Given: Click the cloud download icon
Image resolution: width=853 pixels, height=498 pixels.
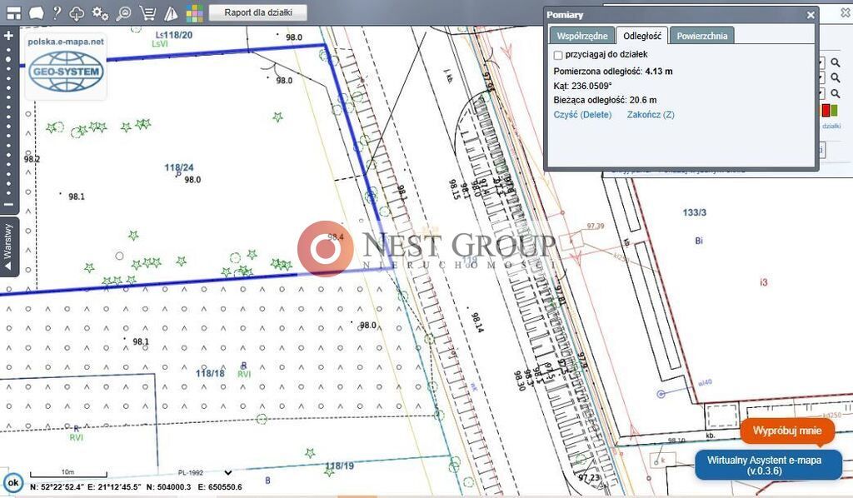Looking at the screenshot, I should coord(77,13).
